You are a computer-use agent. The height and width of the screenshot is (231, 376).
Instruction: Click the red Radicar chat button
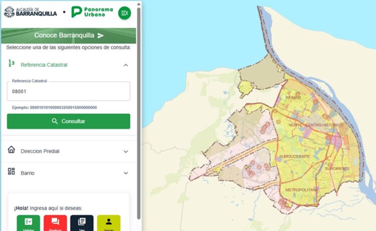[55, 223]
